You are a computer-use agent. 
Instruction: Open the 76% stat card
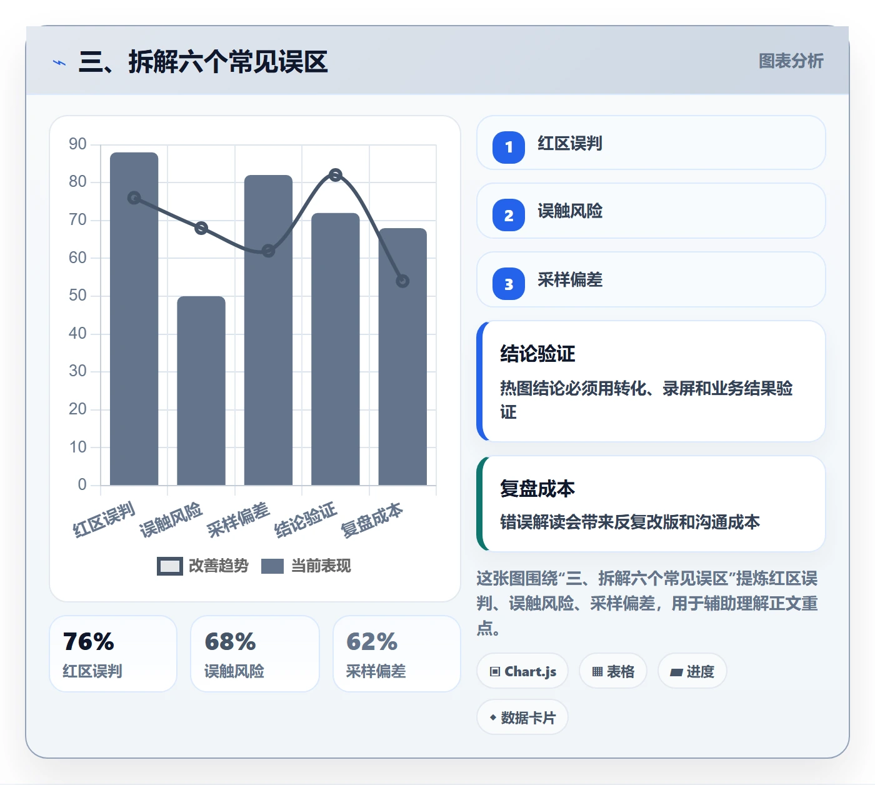[x=113, y=654]
